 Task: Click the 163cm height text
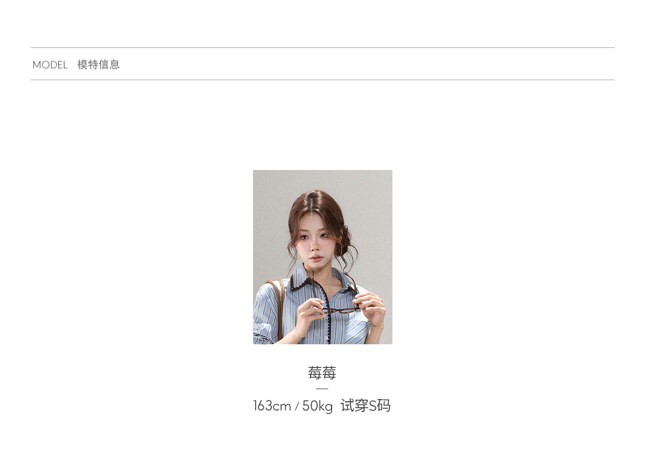pyautogui.click(x=272, y=406)
